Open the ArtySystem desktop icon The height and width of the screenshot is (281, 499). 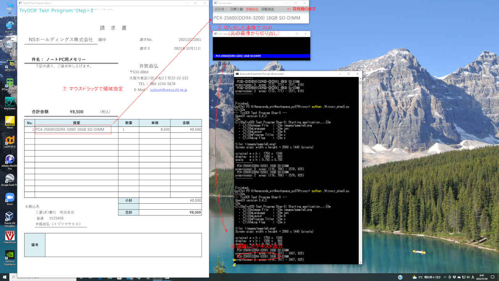tap(10, 102)
